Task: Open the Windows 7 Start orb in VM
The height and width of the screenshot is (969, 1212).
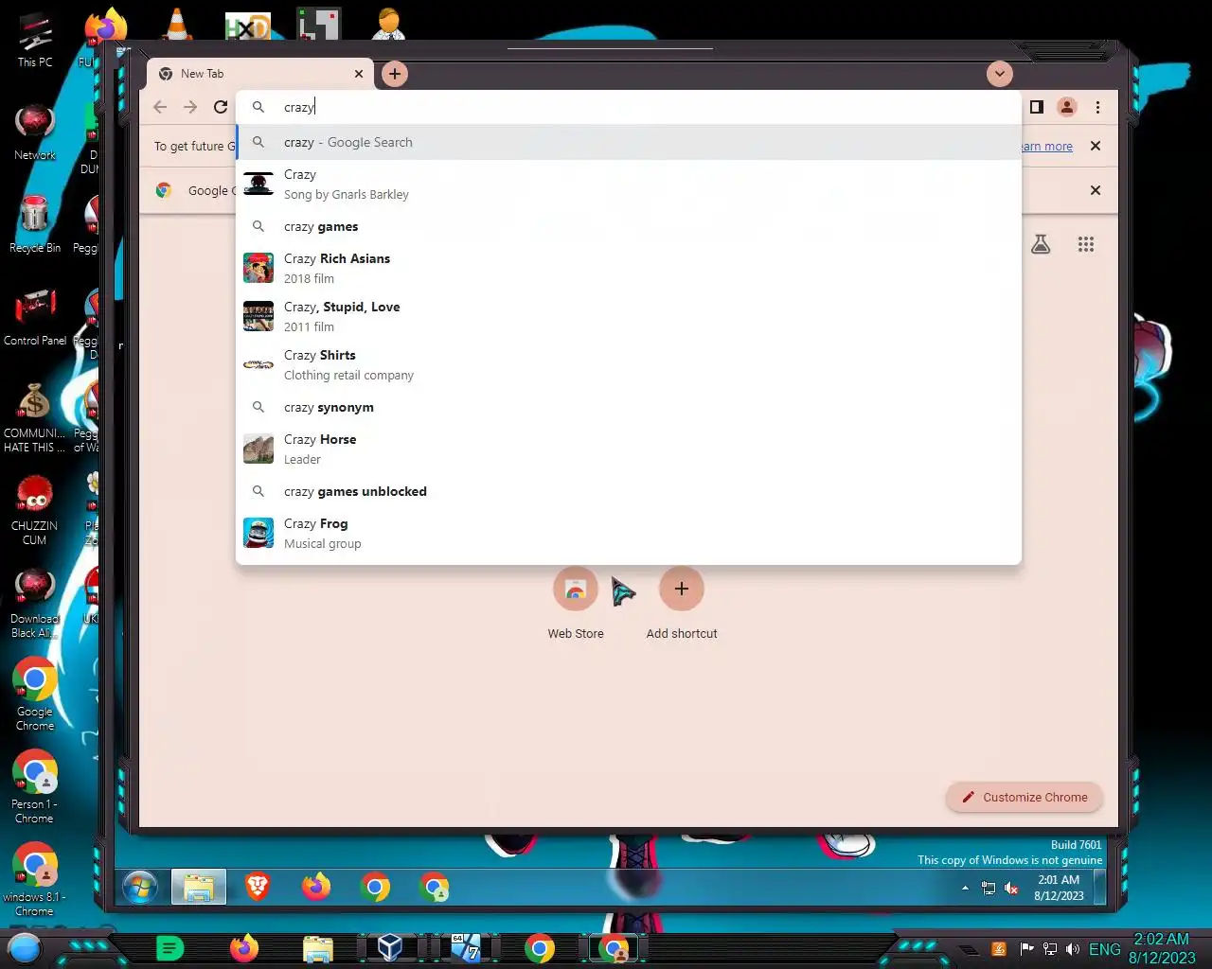Action: (139, 888)
